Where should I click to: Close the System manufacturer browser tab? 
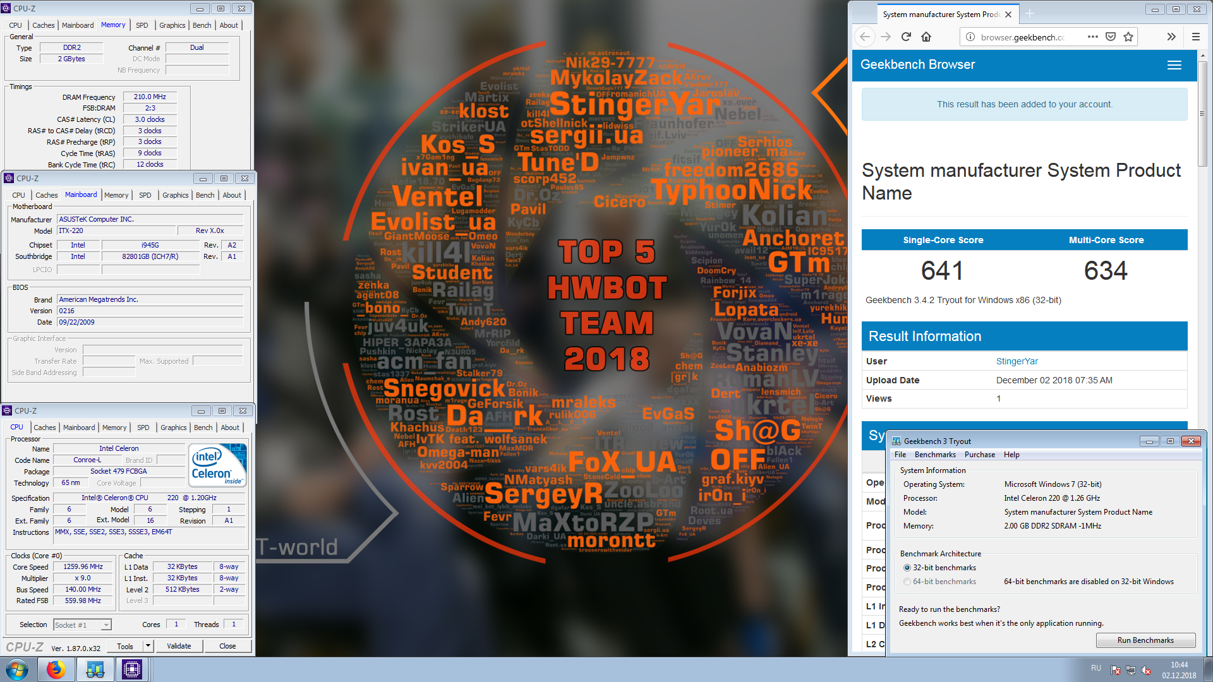point(1008,15)
